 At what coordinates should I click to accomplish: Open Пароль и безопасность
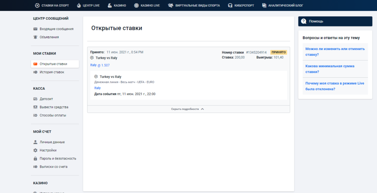click(58, 158)
